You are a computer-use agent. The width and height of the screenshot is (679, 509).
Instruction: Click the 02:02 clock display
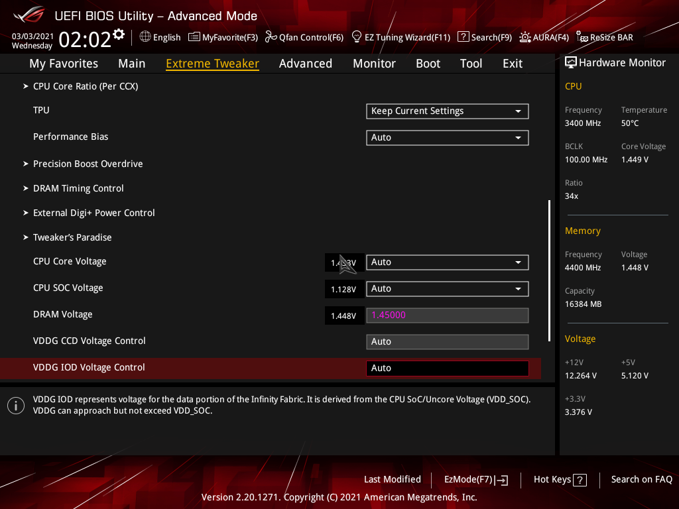(85, 39)
